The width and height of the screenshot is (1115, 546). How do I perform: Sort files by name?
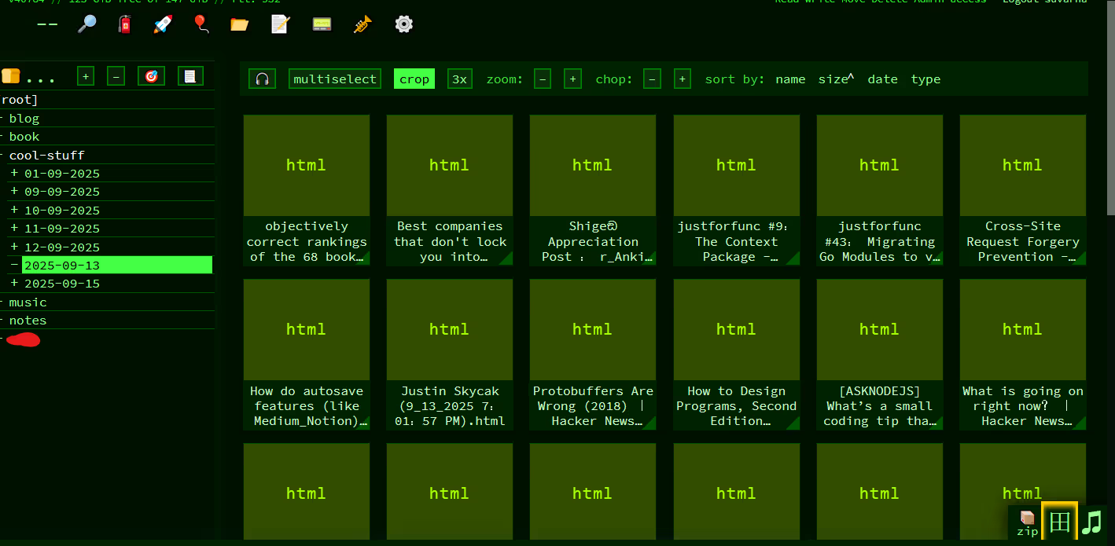(790, 79)
